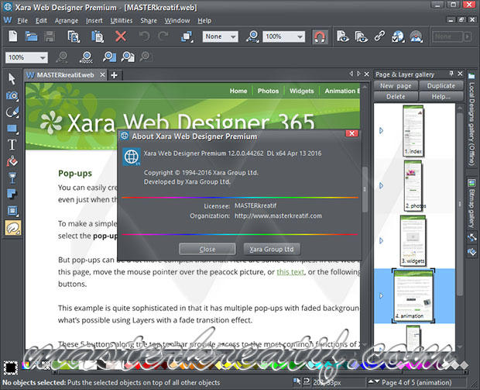
Task: Expand layers of page 2 photos
Action: tap(381, 185)
